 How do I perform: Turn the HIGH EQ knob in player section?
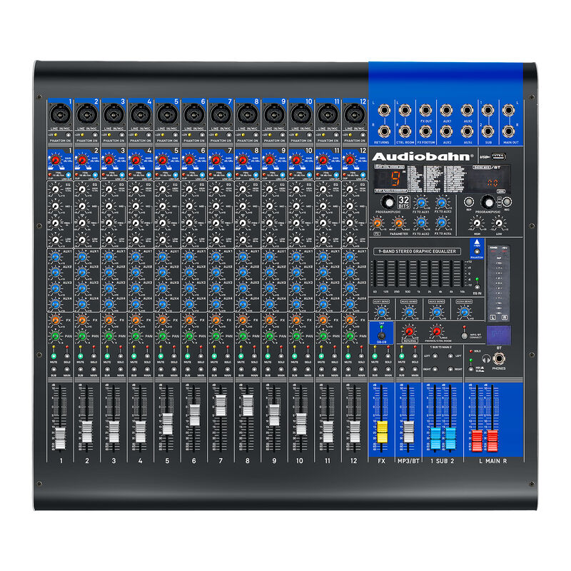pyautogui.click(x=476, y=222)
